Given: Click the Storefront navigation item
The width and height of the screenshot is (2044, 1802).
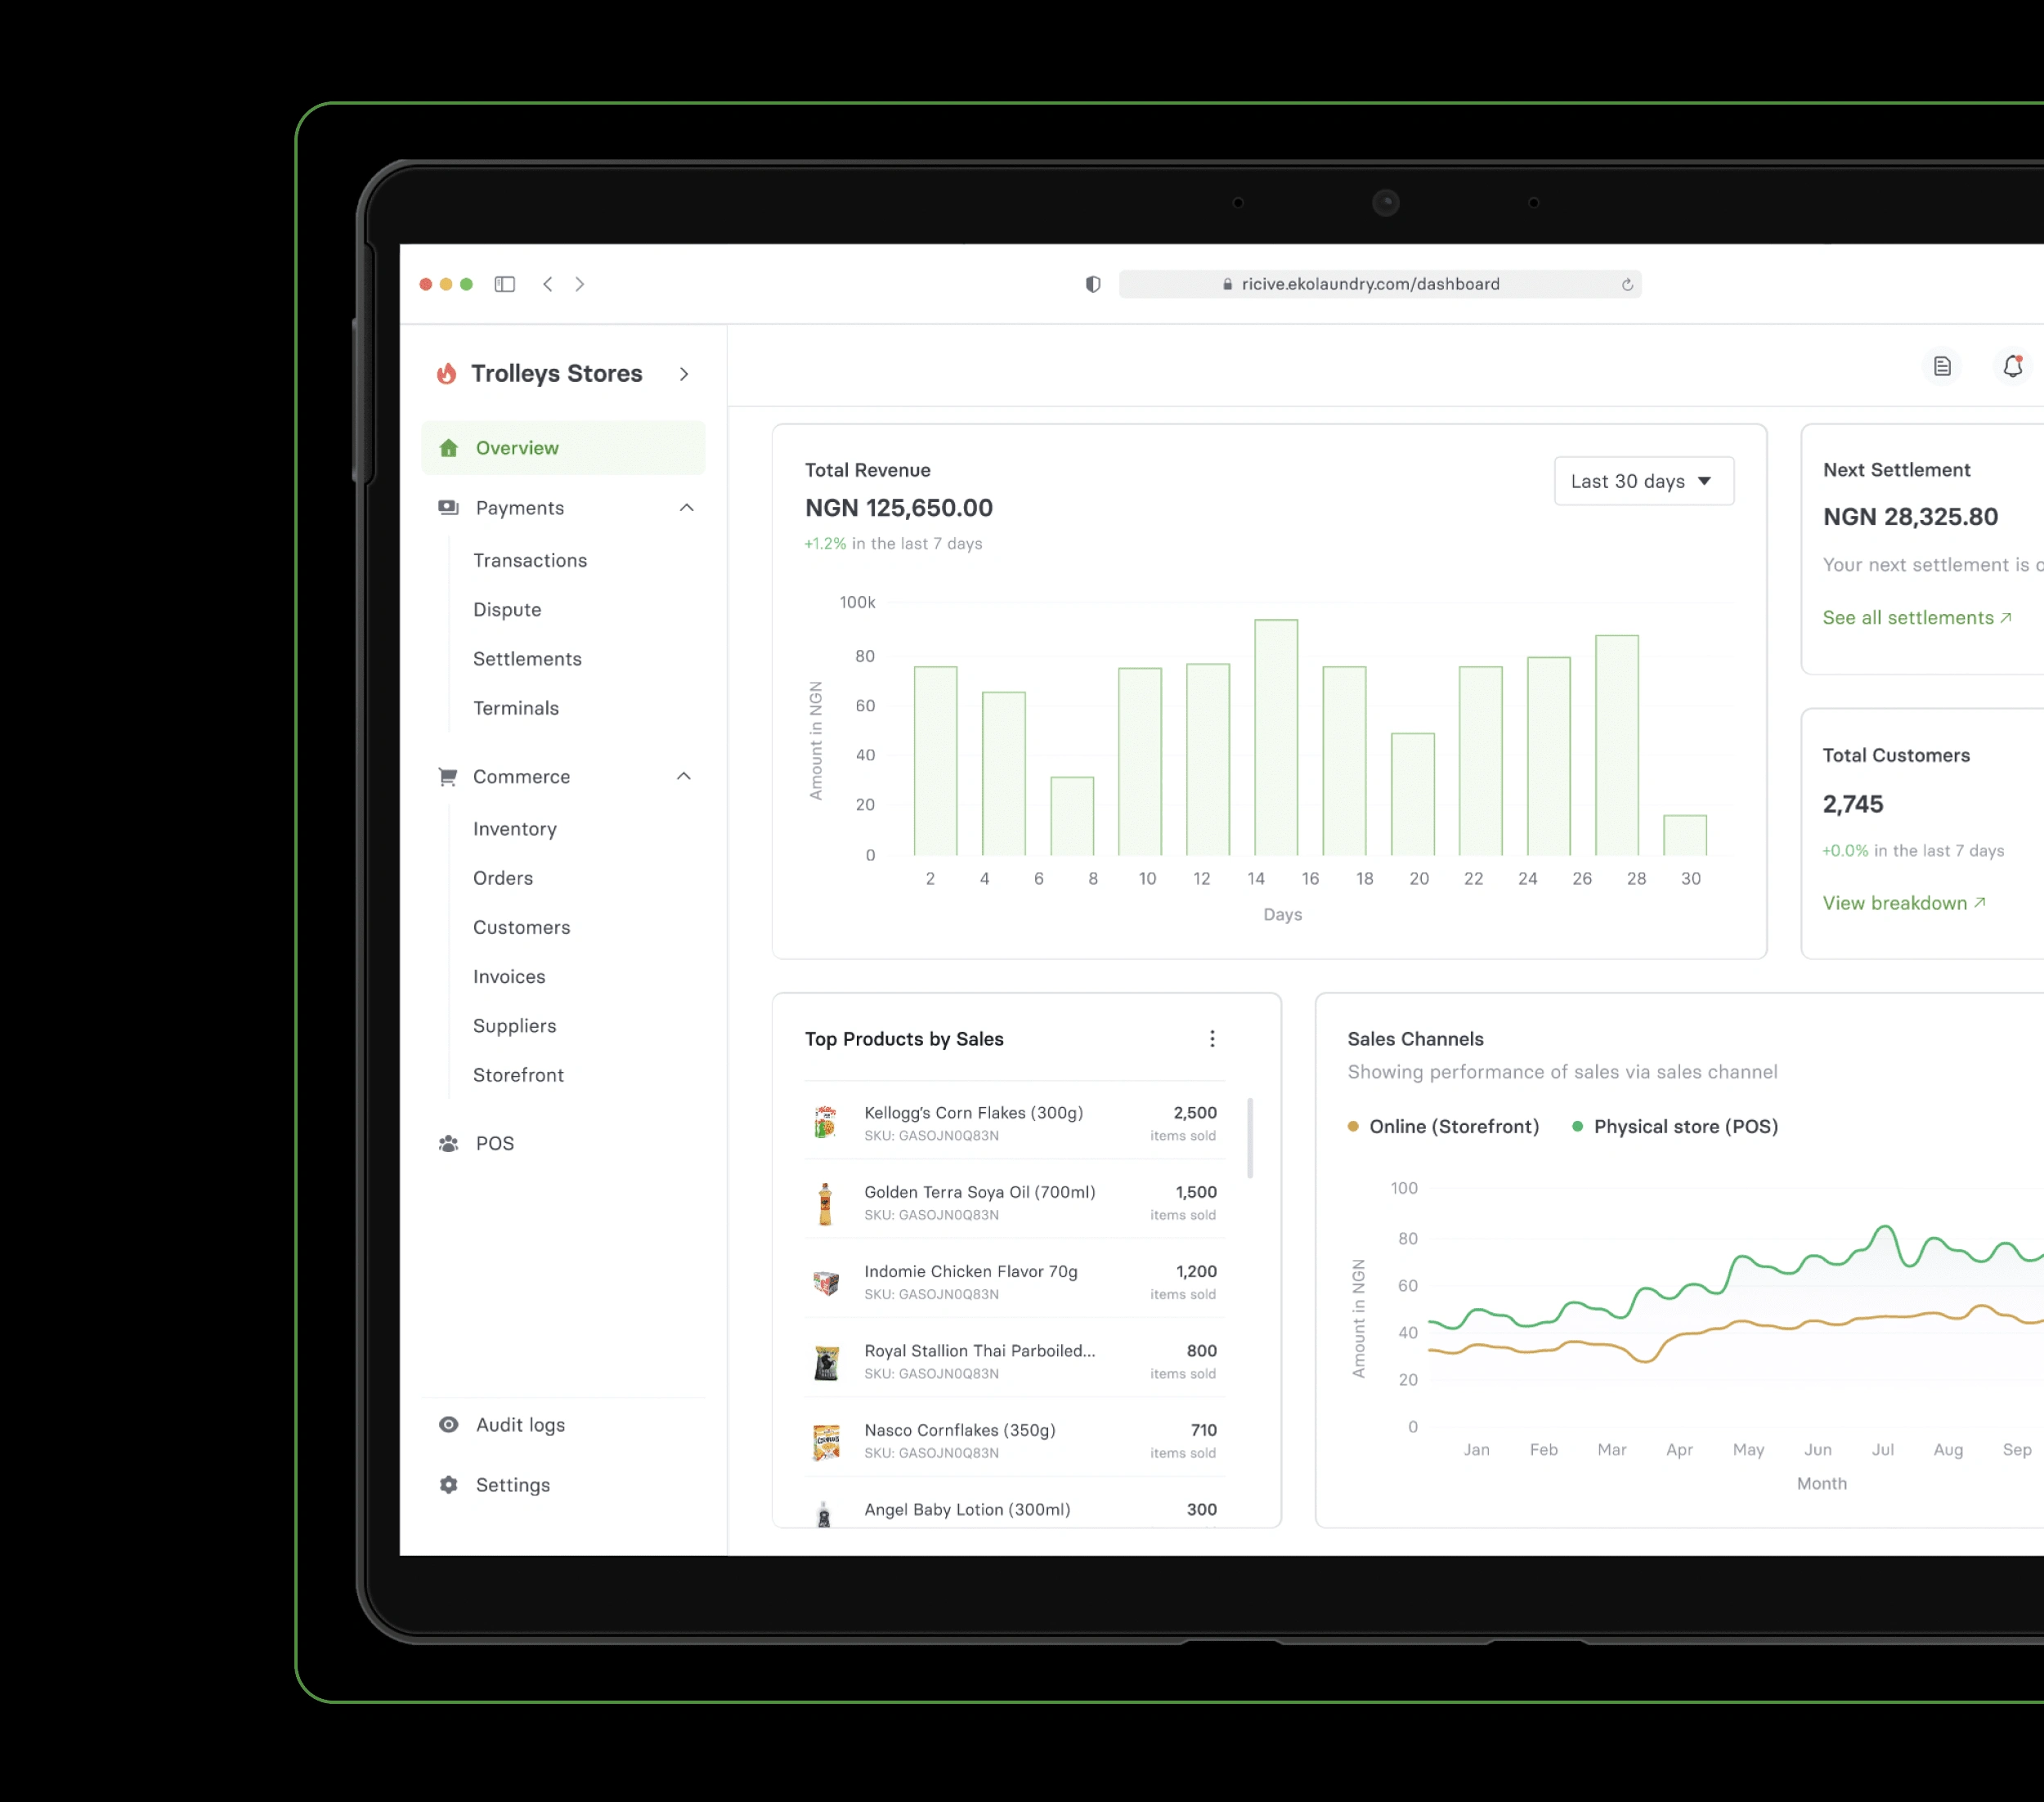Looking at the screenshot, I should click(x=518, y=1075).
